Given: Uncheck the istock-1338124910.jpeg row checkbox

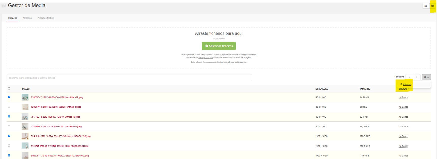Looking at the screenshot, I should (x=9, y=155).
